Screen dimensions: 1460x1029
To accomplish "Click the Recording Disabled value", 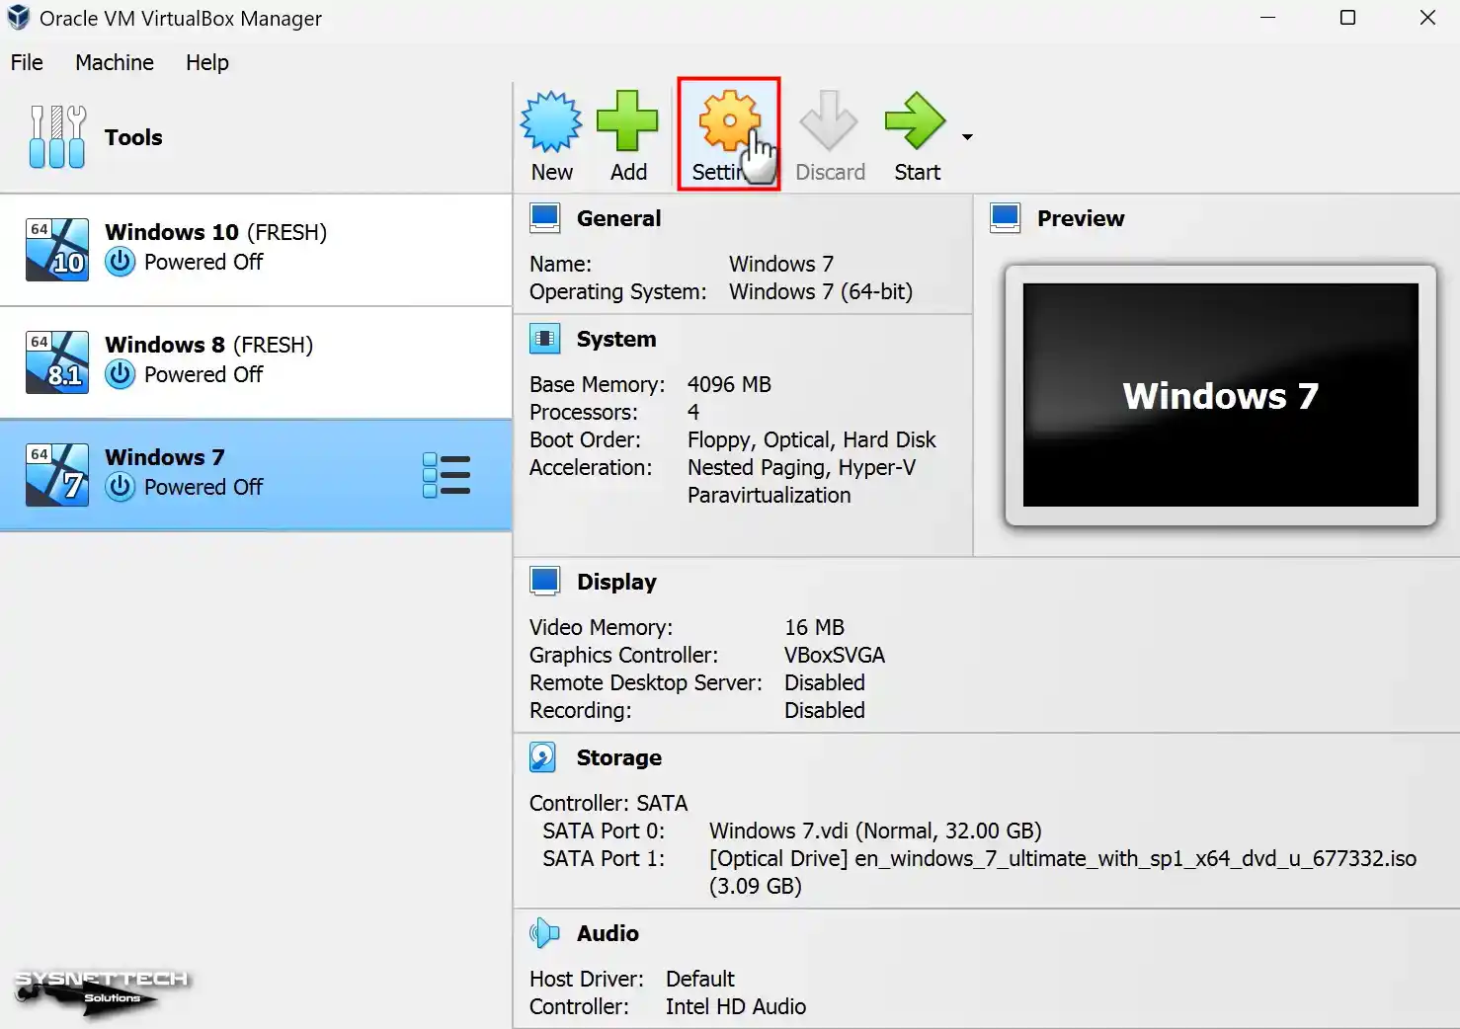I will pyautogui.click(x=825, y=710).
